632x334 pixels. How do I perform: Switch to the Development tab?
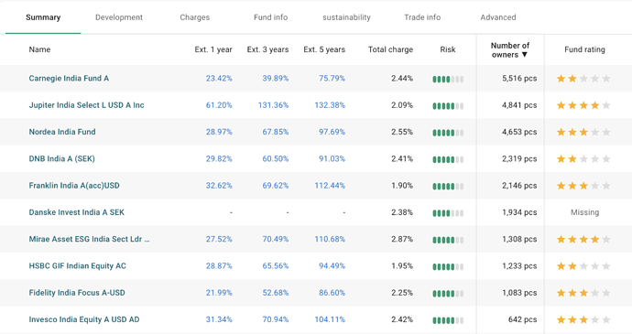point(119,17)
